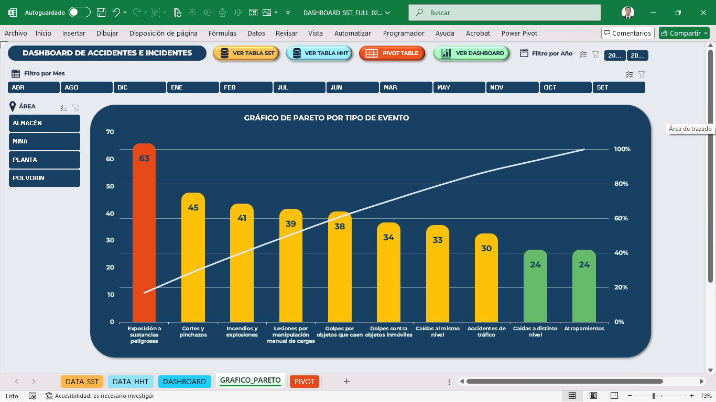Switch to the DATA_SST sheet tab

click(82, 382)
